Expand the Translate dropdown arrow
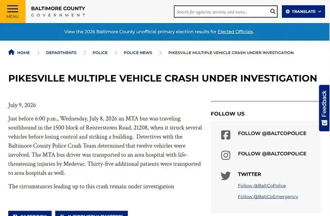The width and height of the screenshot is (330, 216). (320, 12)
